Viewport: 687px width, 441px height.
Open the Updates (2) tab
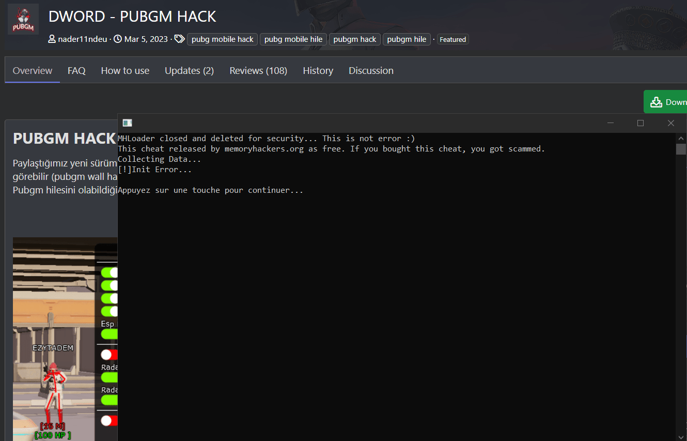189,70
